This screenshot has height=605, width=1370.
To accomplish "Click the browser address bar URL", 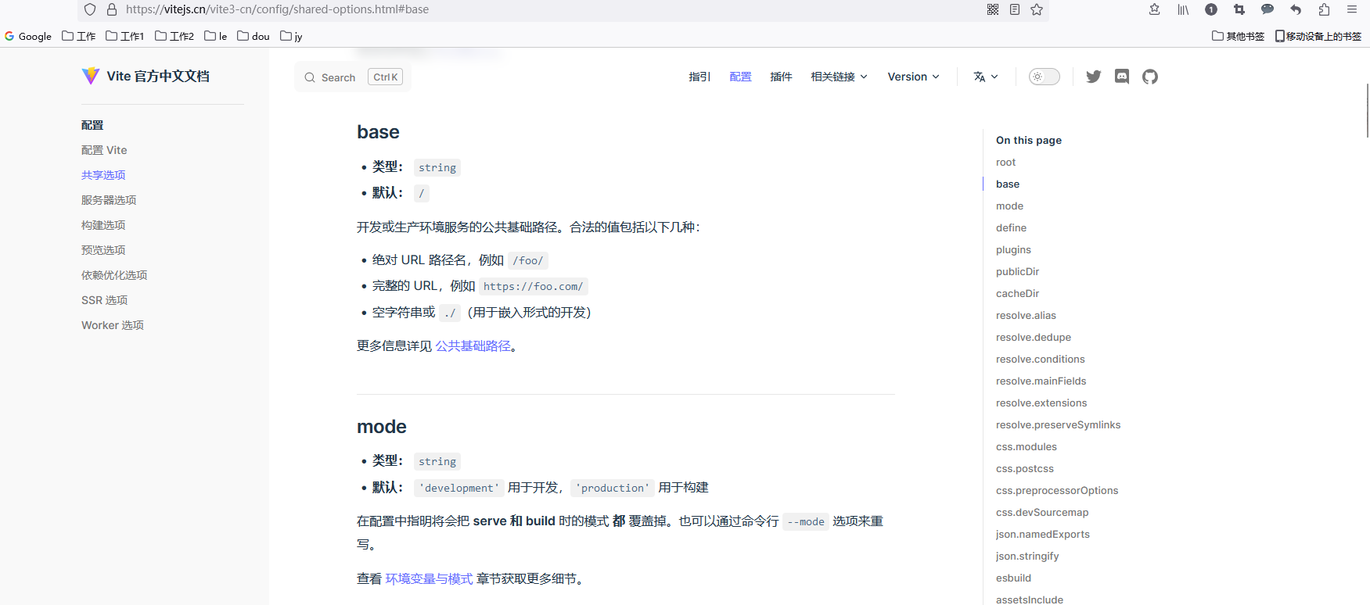I will pos(277,9).
